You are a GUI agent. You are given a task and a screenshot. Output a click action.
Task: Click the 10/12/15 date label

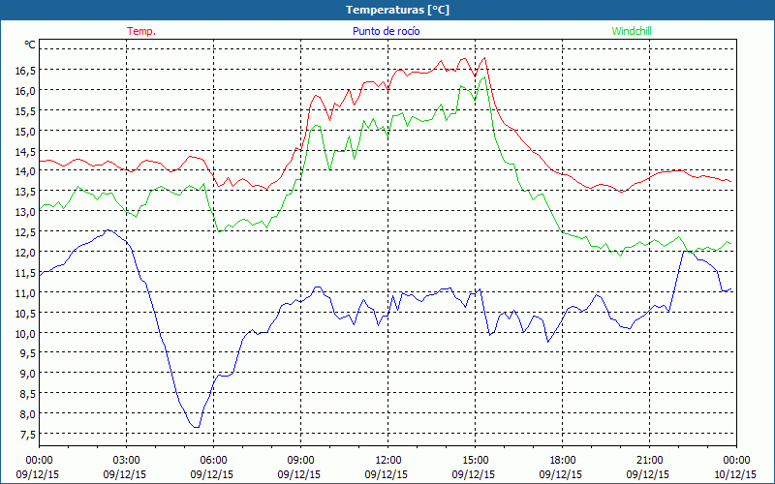click(735, 474)
